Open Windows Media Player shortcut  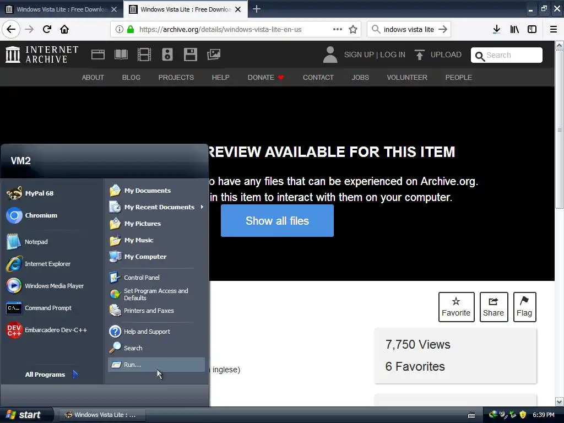(x=53, y=286)
